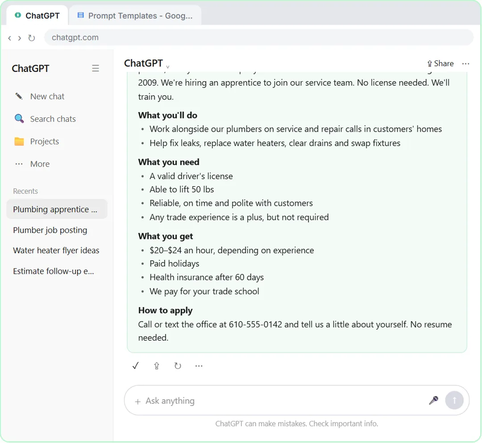
Task: Click the Share button in the header
Action: pyautogui.click(x=440, y=64)
